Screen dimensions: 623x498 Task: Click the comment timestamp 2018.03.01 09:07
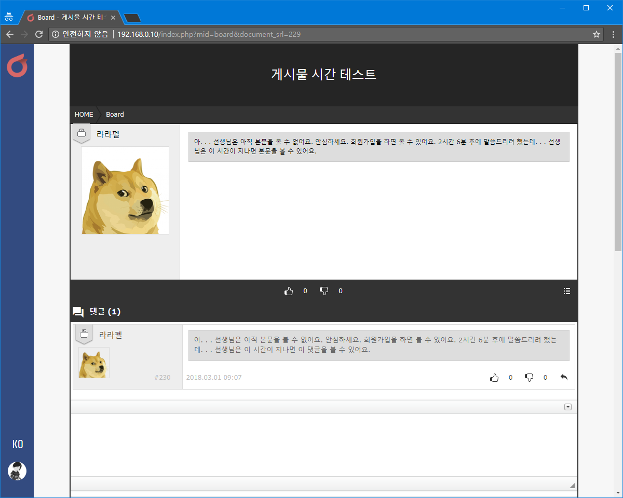[214, 378]
